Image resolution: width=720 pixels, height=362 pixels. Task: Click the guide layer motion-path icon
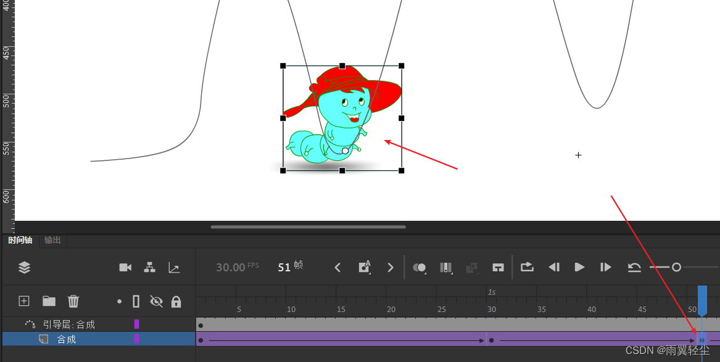pyautogui.click(x=30, y=324)
